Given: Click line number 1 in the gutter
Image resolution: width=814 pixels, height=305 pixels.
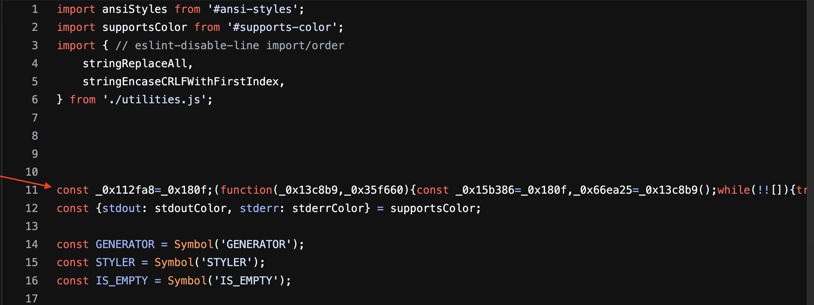Looking at the screenshot, I should pos(35,9).
